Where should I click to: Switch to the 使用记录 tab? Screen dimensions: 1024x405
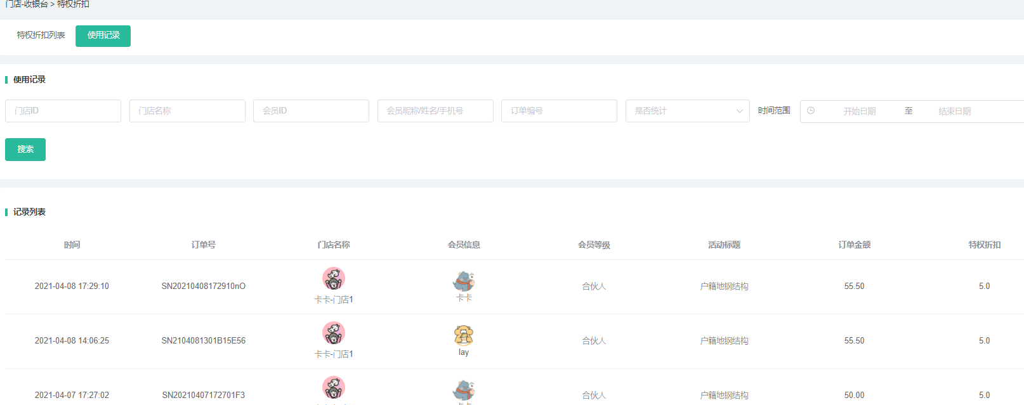[103, 36]
